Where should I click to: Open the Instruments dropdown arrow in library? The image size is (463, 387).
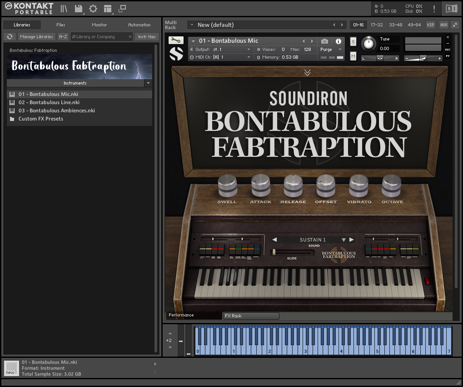(x=148, y=83)
